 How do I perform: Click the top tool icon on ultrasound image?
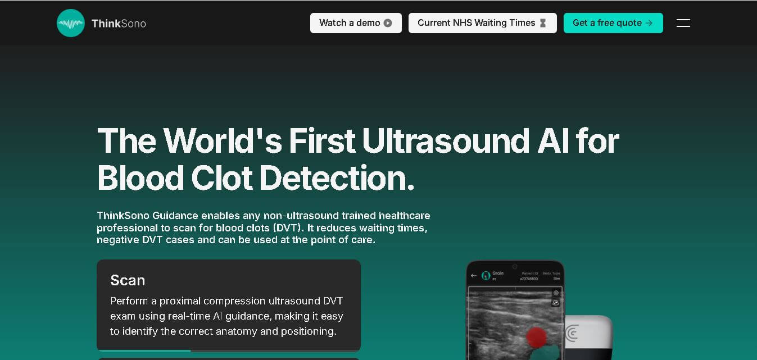click(556, 293)
